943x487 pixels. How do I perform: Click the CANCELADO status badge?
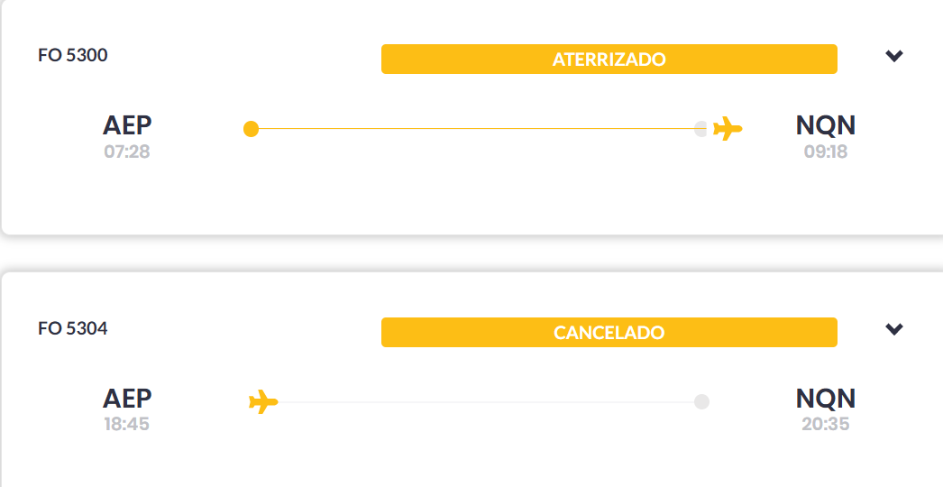(x=609, y=332)
